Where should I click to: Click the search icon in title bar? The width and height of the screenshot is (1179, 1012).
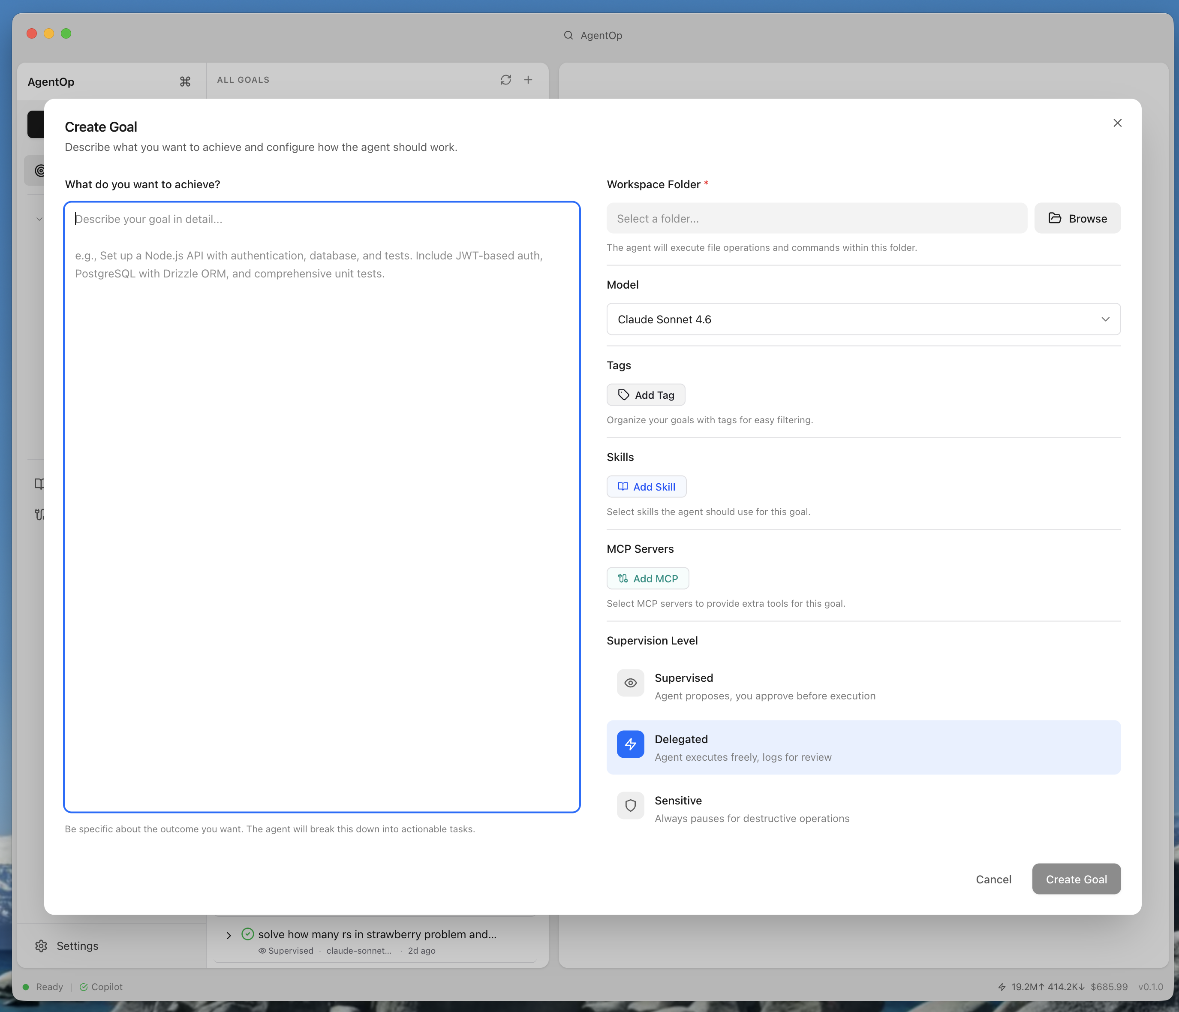pyautogui.click(x=568, y=35)
